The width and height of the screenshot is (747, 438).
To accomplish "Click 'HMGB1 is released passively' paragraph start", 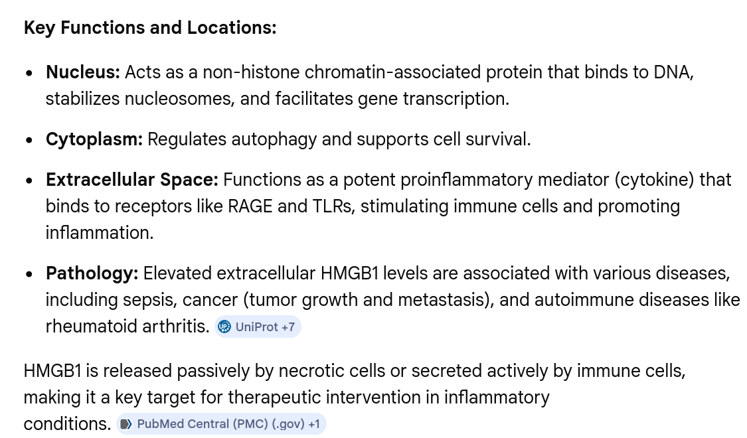I will coord(136,371).
